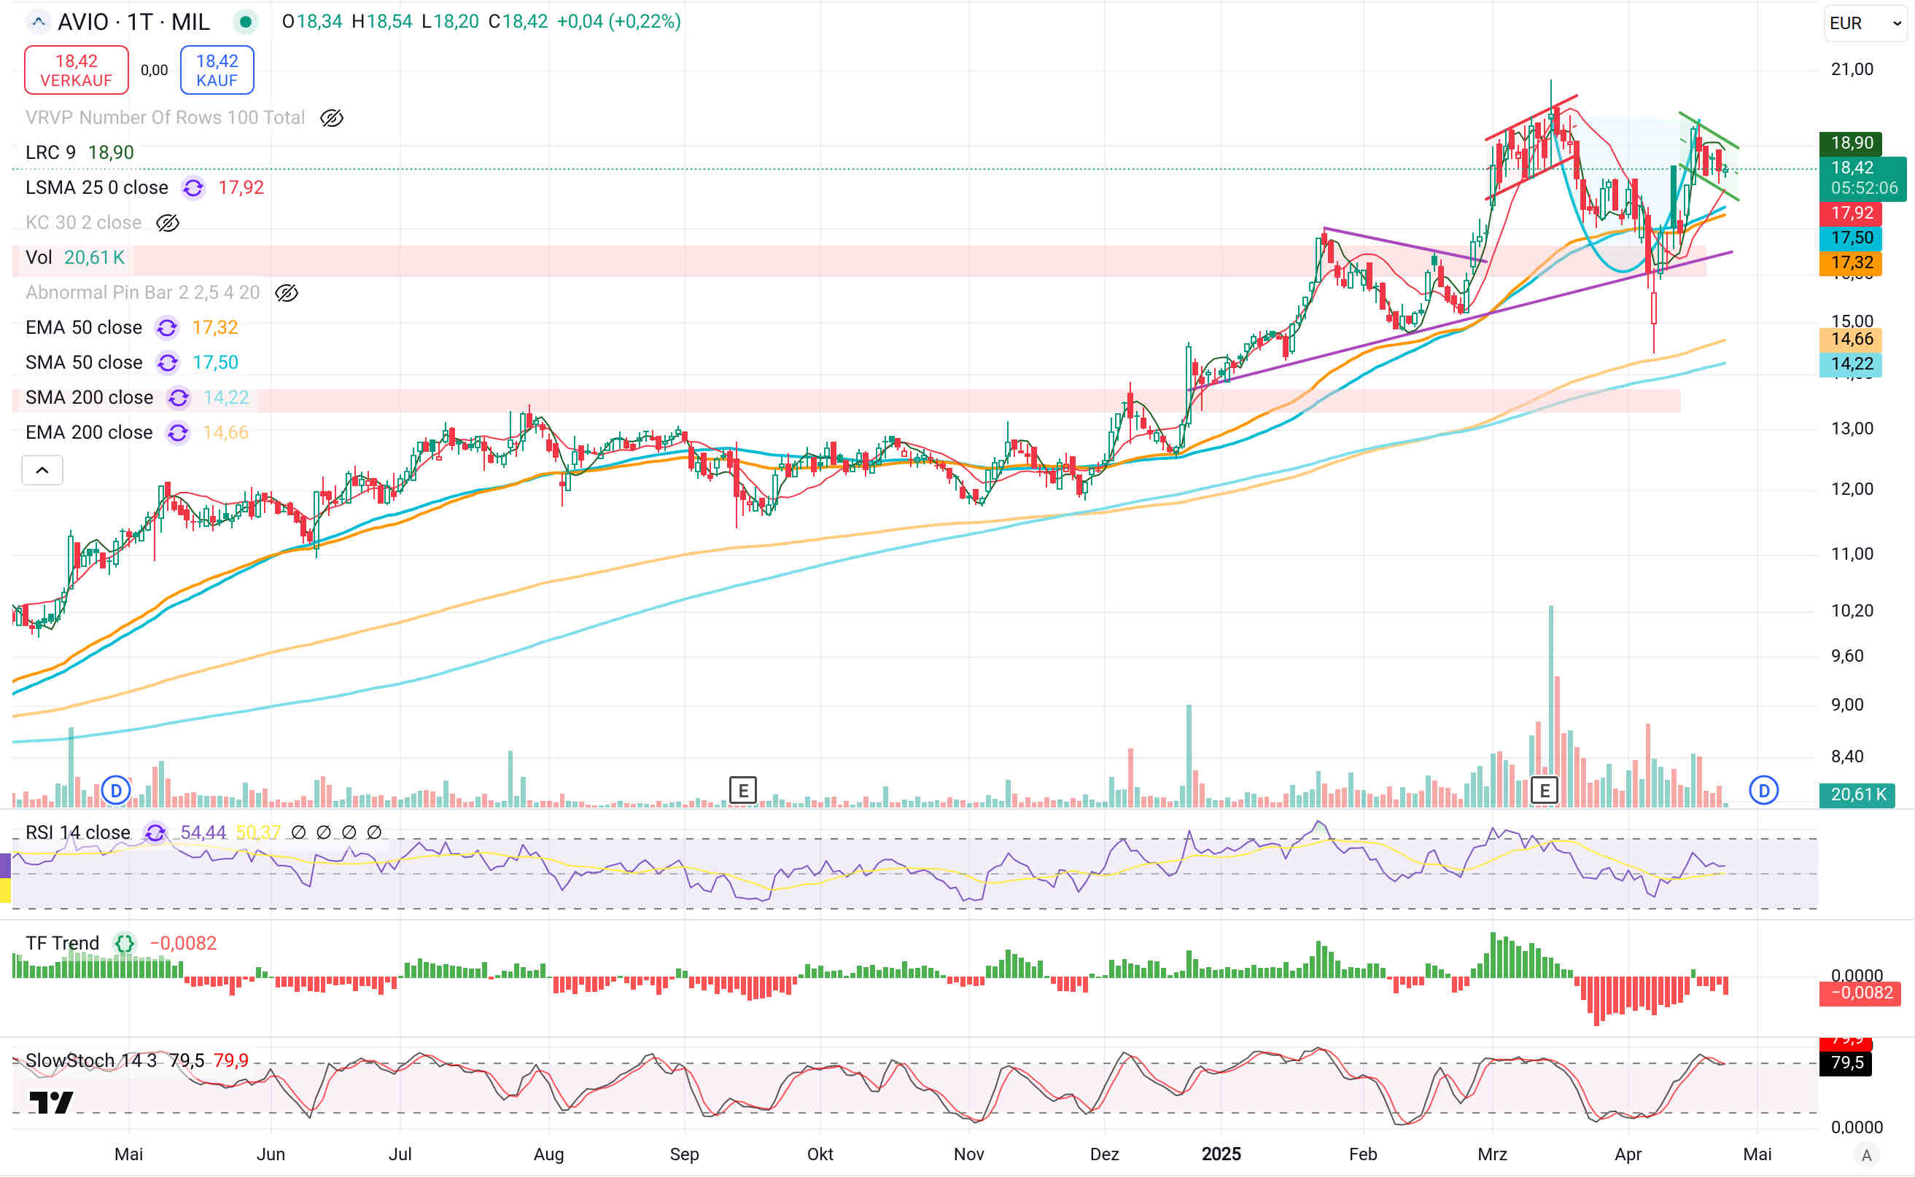This screenshot has width=1915, height=1177.
Task: Select the RSI 14 close indicator label
Action: (x=77, y=832)
